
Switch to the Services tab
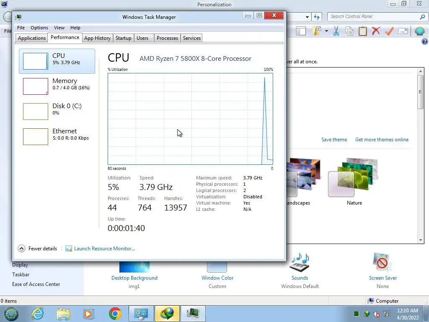tap(192, 38)
